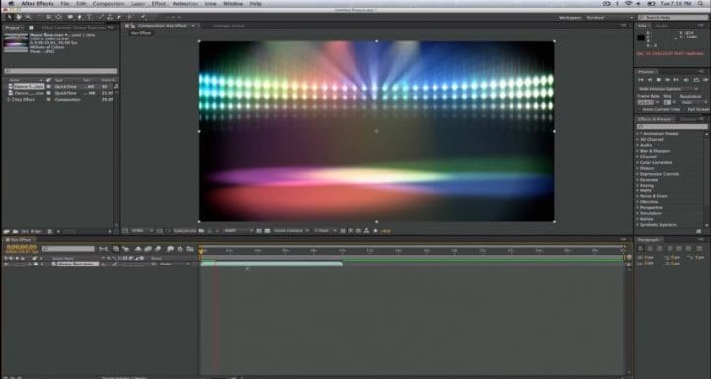Click the current timecode display in timeline

click(22, 247)
